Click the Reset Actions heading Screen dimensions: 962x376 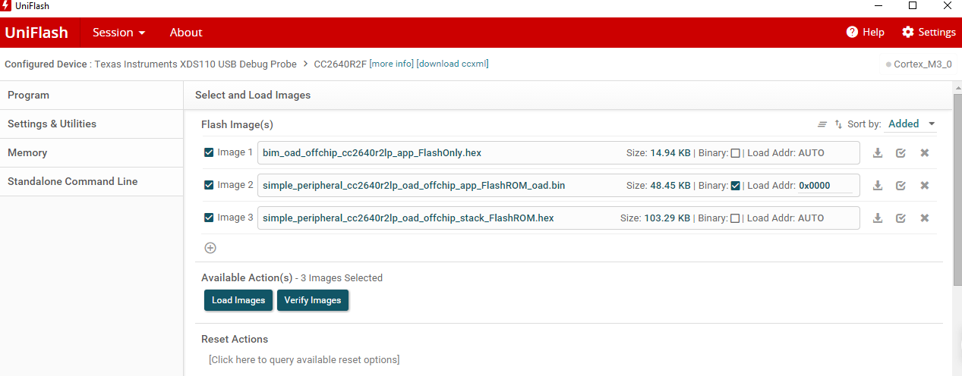click(x=235, y=339)
